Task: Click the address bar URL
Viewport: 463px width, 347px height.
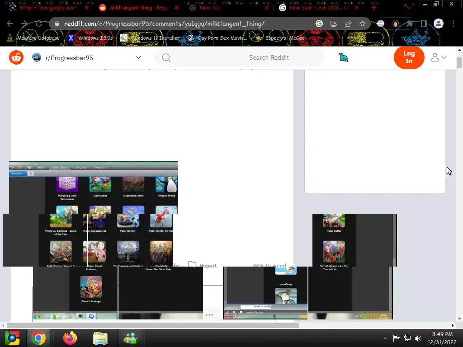Action: (x=164, y=23)
